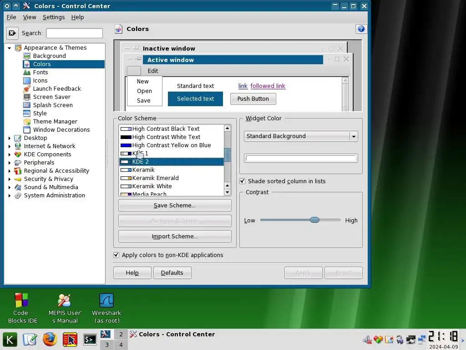466x350 pixels.
Task: Open the File menu
Action: click(11, 17)
